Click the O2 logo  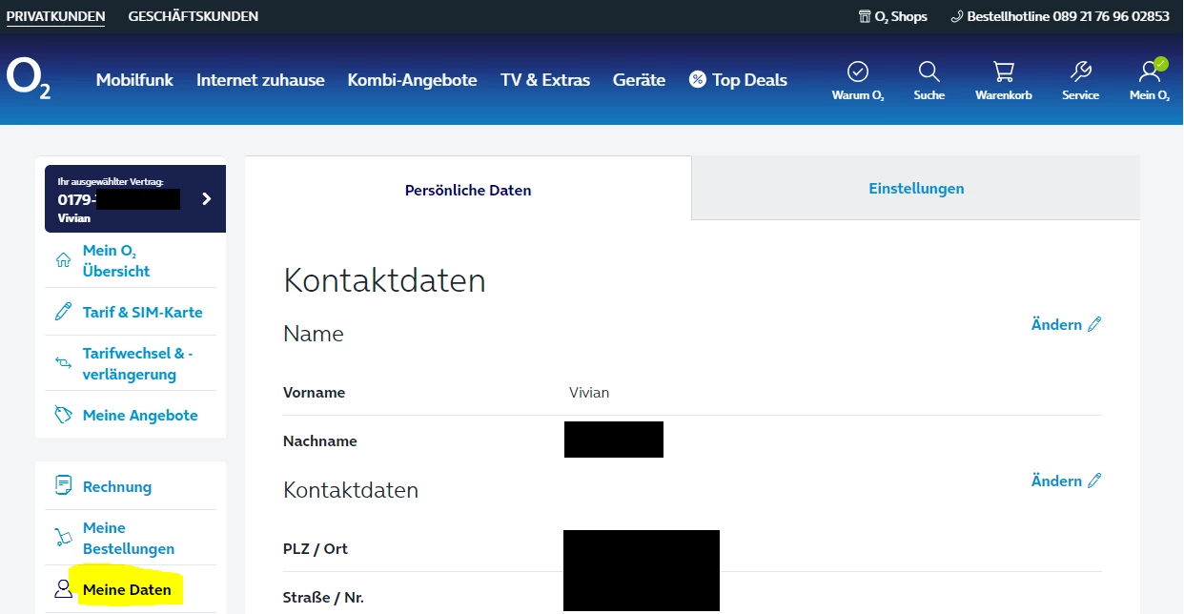point(29,79)
